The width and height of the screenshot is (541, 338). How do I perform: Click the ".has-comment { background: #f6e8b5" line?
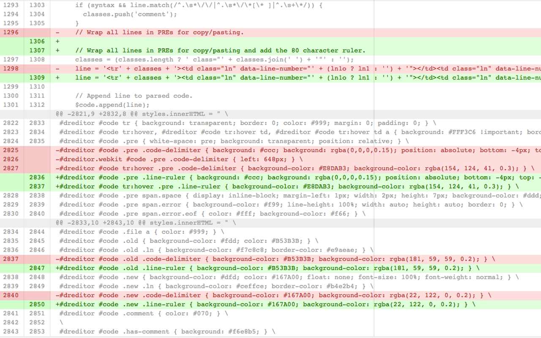click(x=167, y=331)
